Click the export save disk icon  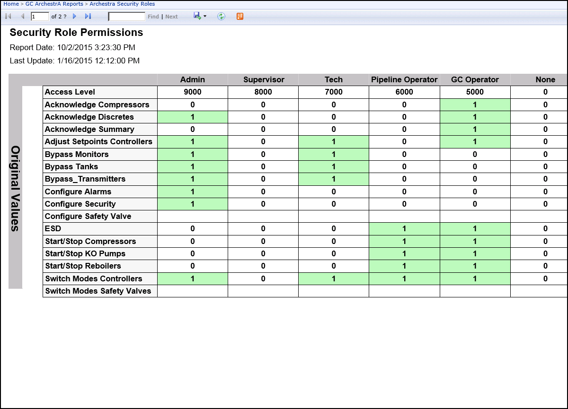coord(197,16)
